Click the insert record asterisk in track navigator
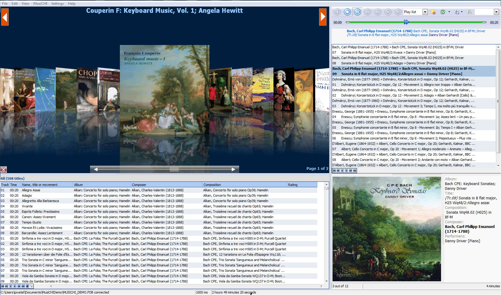 pyautogui.click(x=27, y=286)
